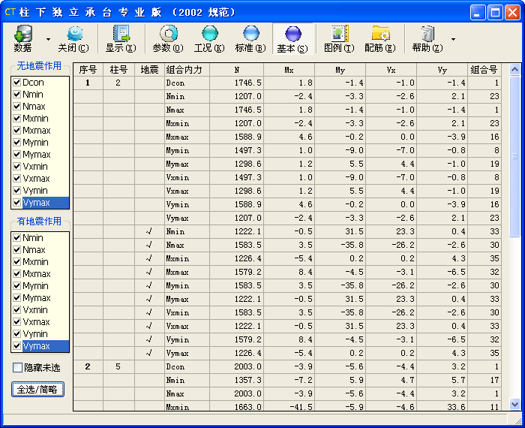
Task: Click the 柱号 column header
Action: point(118,70)
